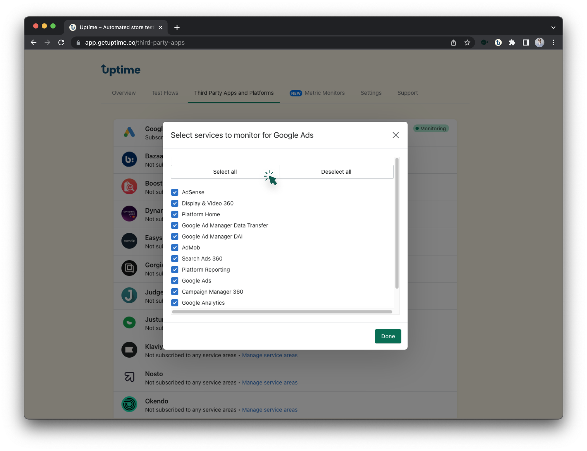Uncheck the AdMob checkbox
Image resolution: width=587 pixels, height=451 pixels.
[x=175, y=247]
